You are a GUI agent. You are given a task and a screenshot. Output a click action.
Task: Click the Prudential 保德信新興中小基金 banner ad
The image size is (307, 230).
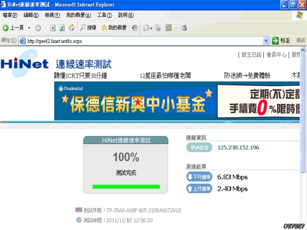(x=177, y=101)
